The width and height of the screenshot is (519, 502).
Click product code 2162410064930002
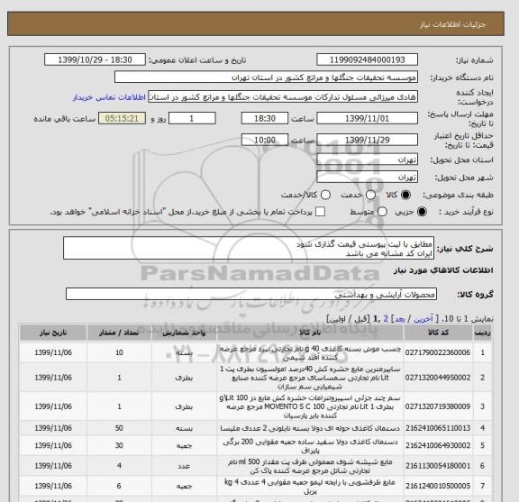438,445
